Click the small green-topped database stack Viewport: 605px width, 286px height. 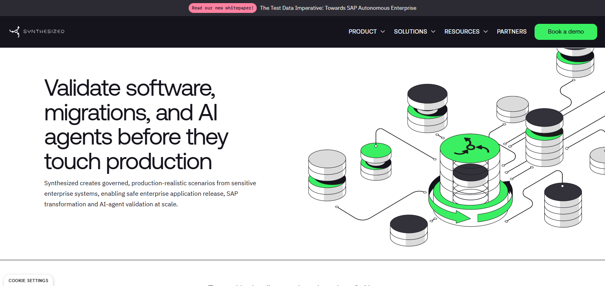pos(376,161)
